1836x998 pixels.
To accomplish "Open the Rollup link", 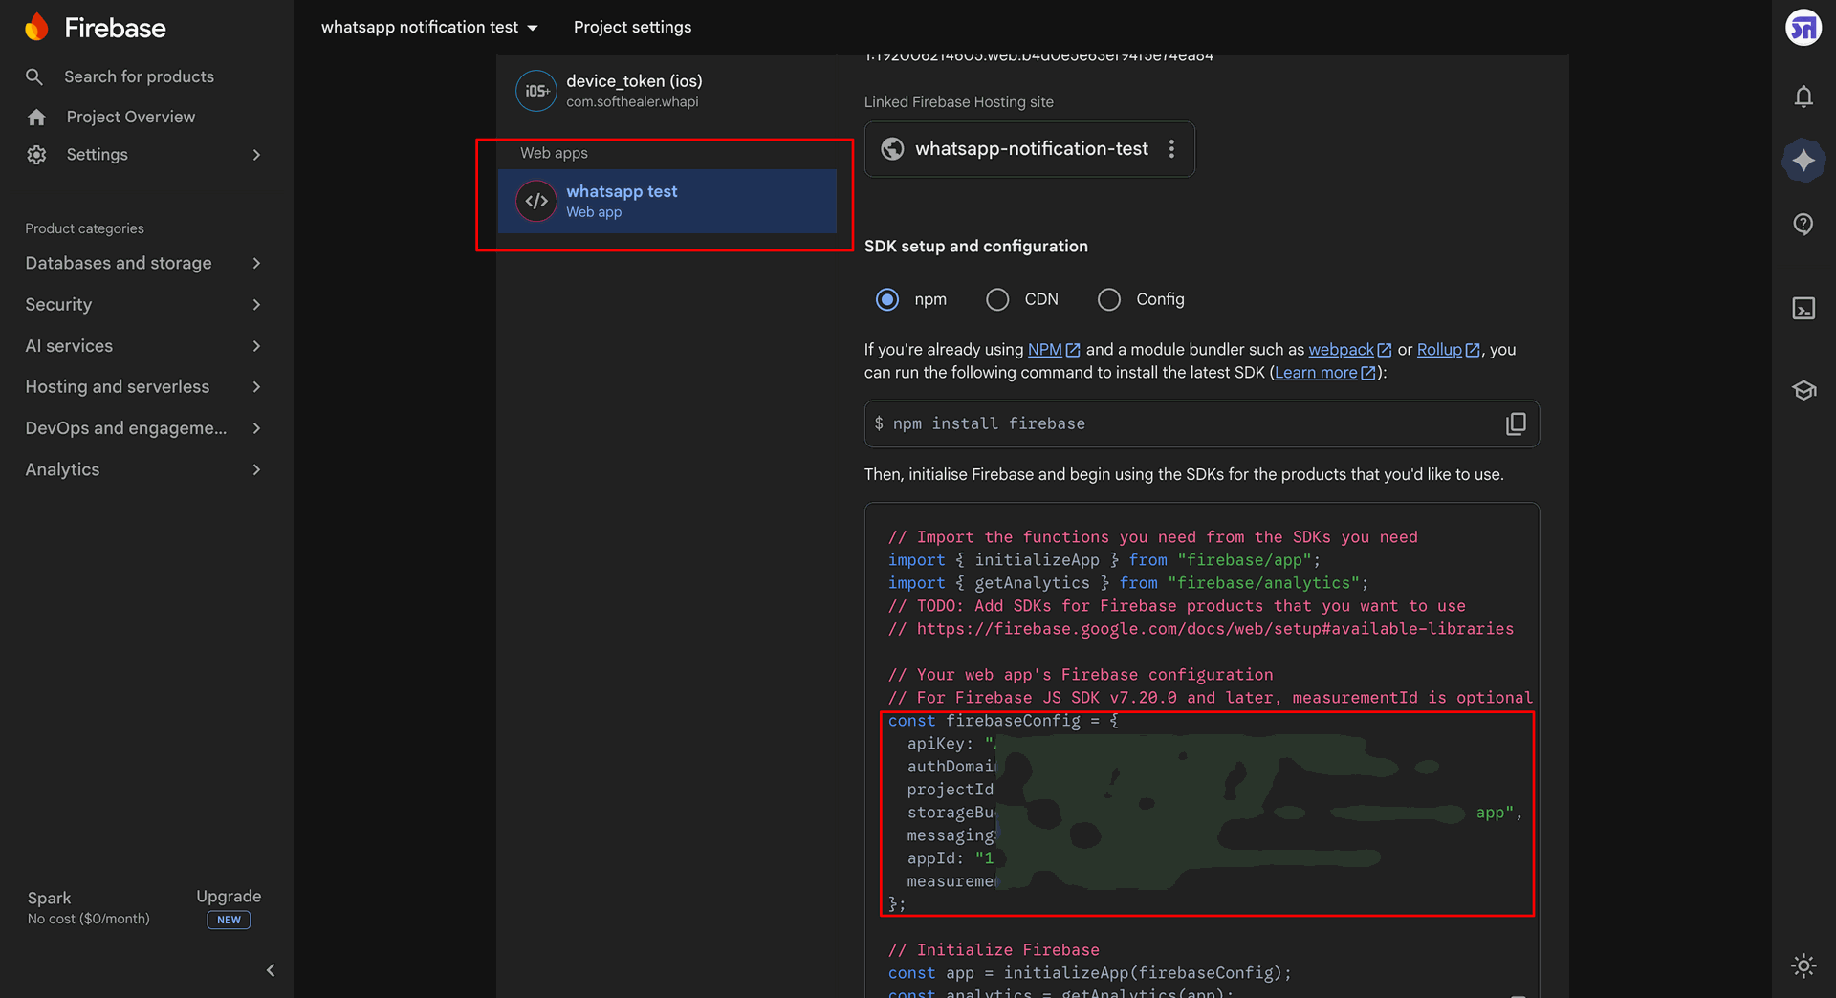I will tap(1448, 350).
